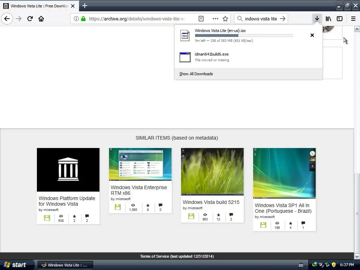Screen dimensions: 360x270
Task: Reload the current page
Action: coord(30,19)
